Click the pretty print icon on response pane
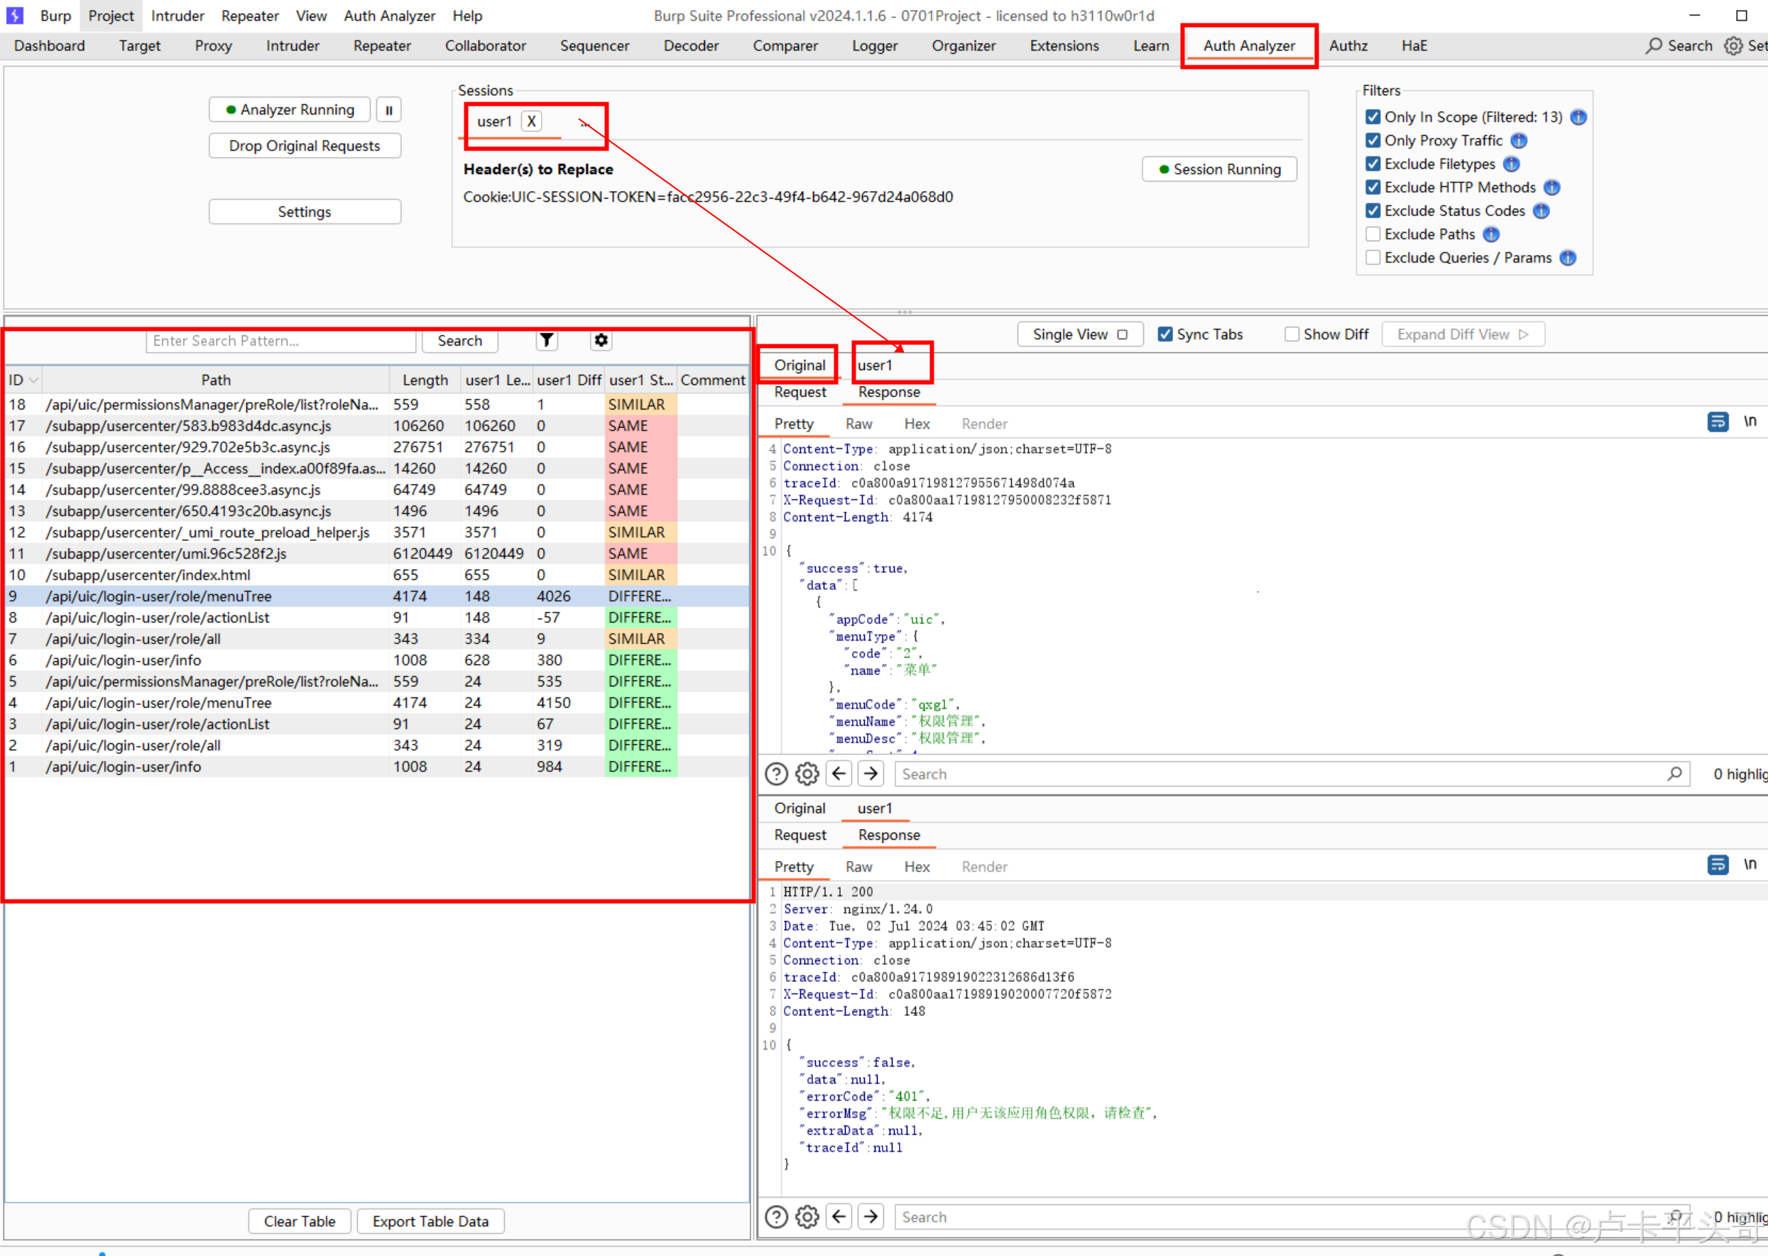1768x1256 pixels. point(1718,422)
